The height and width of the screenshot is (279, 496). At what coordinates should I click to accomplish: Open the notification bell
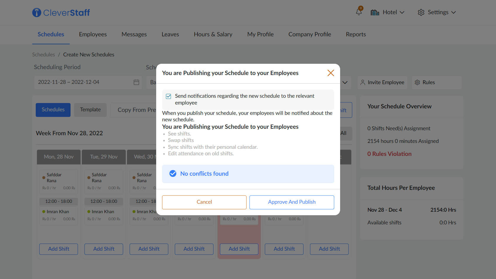(x=359, y=12)
